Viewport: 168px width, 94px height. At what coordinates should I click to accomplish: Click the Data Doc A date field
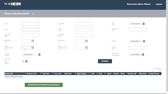pos(80,41)
